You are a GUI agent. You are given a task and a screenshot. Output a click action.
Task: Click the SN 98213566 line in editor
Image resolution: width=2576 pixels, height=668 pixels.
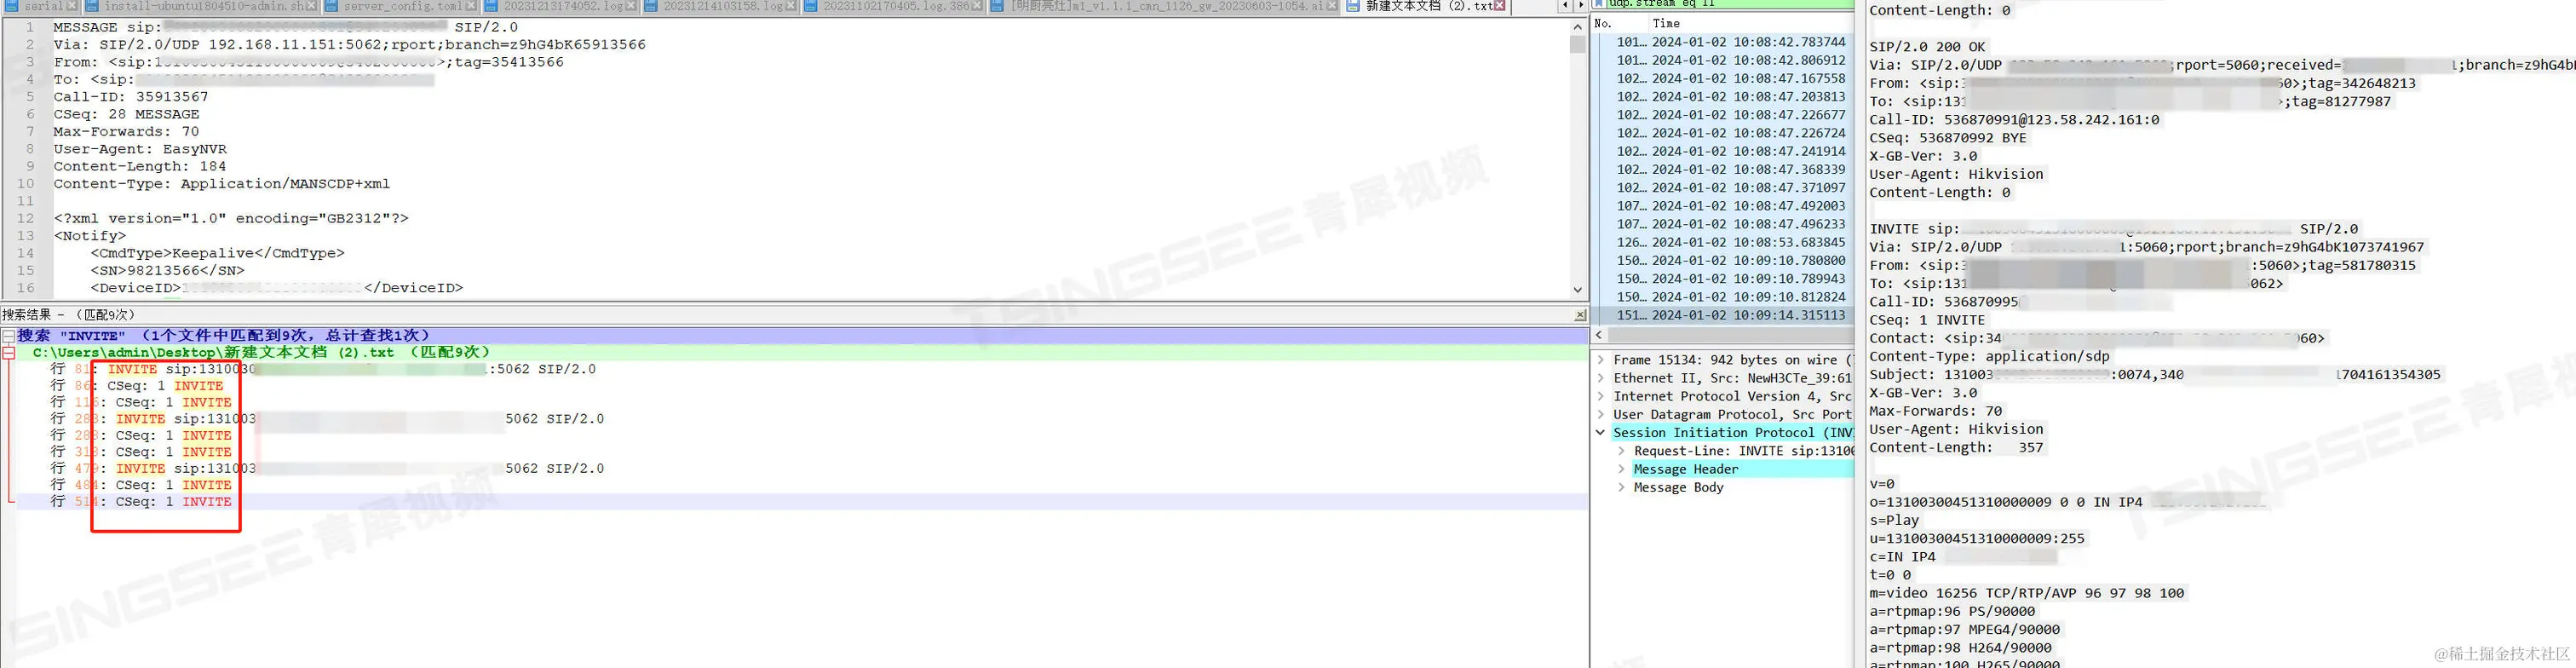(167, 270)
